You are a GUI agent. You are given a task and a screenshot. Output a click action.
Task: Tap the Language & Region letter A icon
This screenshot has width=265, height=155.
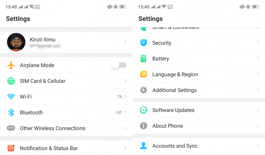pyautogui.click(x=144, y=74)
